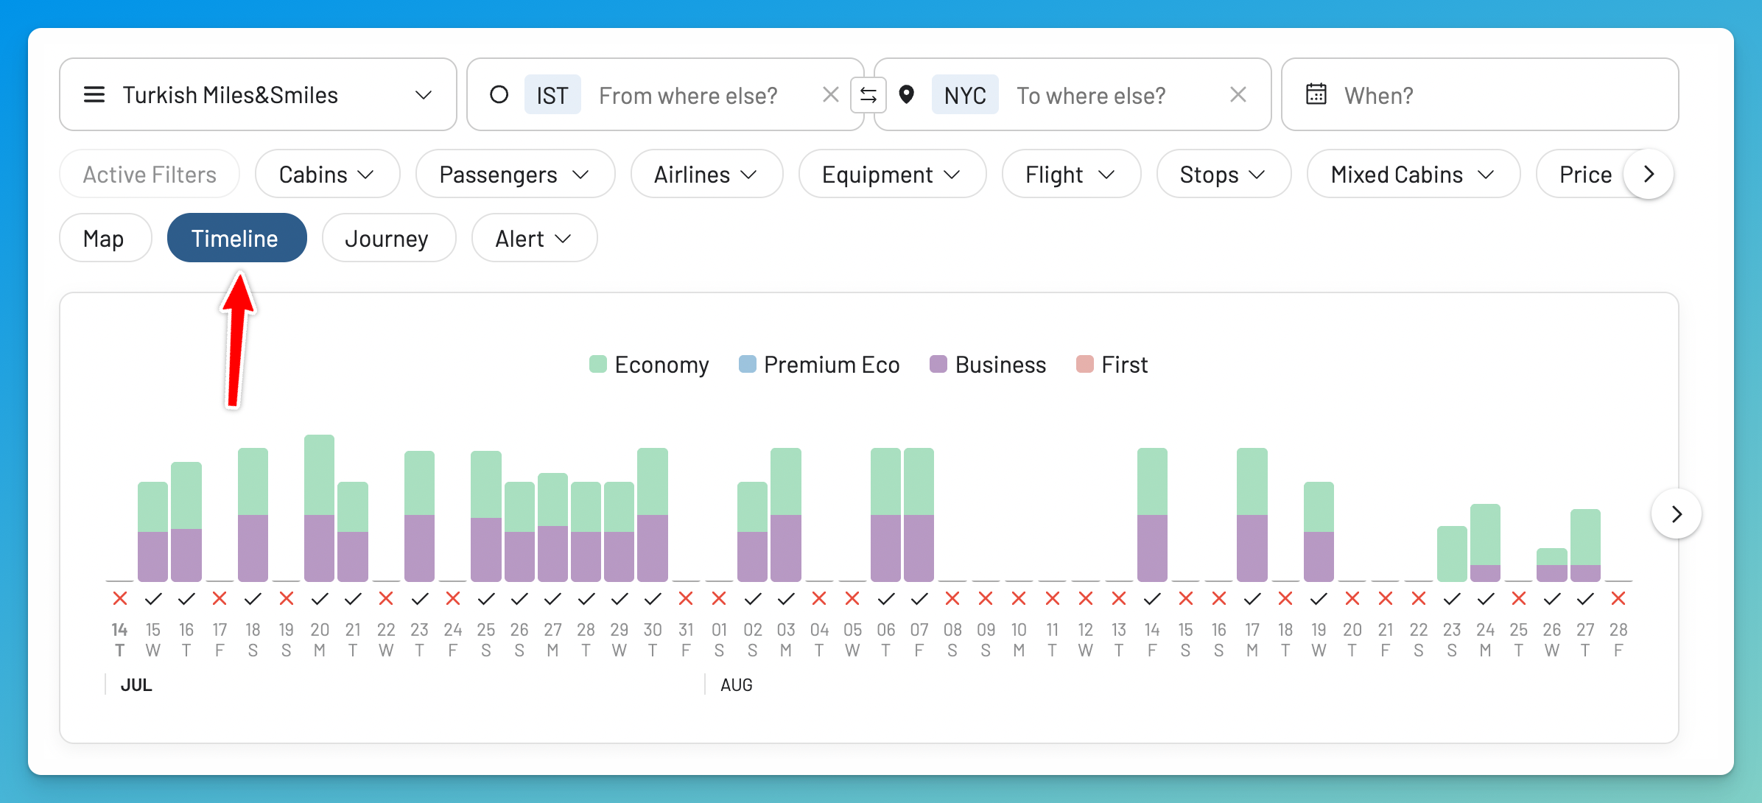
Task: Open the Stops filter dropdown
Action: point(1224,174)
